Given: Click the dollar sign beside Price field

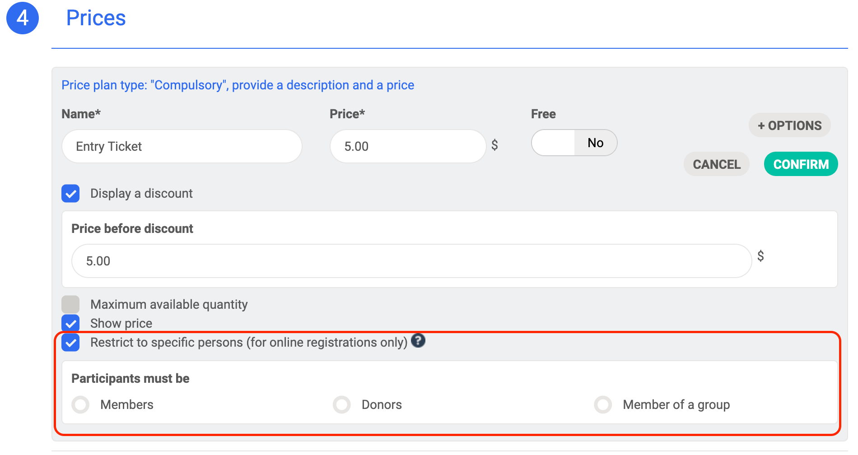Looking at the screenshot, I should pos(494,145).
